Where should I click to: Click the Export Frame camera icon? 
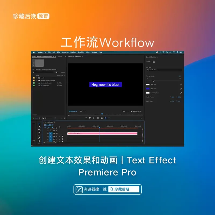pos(102,118)
